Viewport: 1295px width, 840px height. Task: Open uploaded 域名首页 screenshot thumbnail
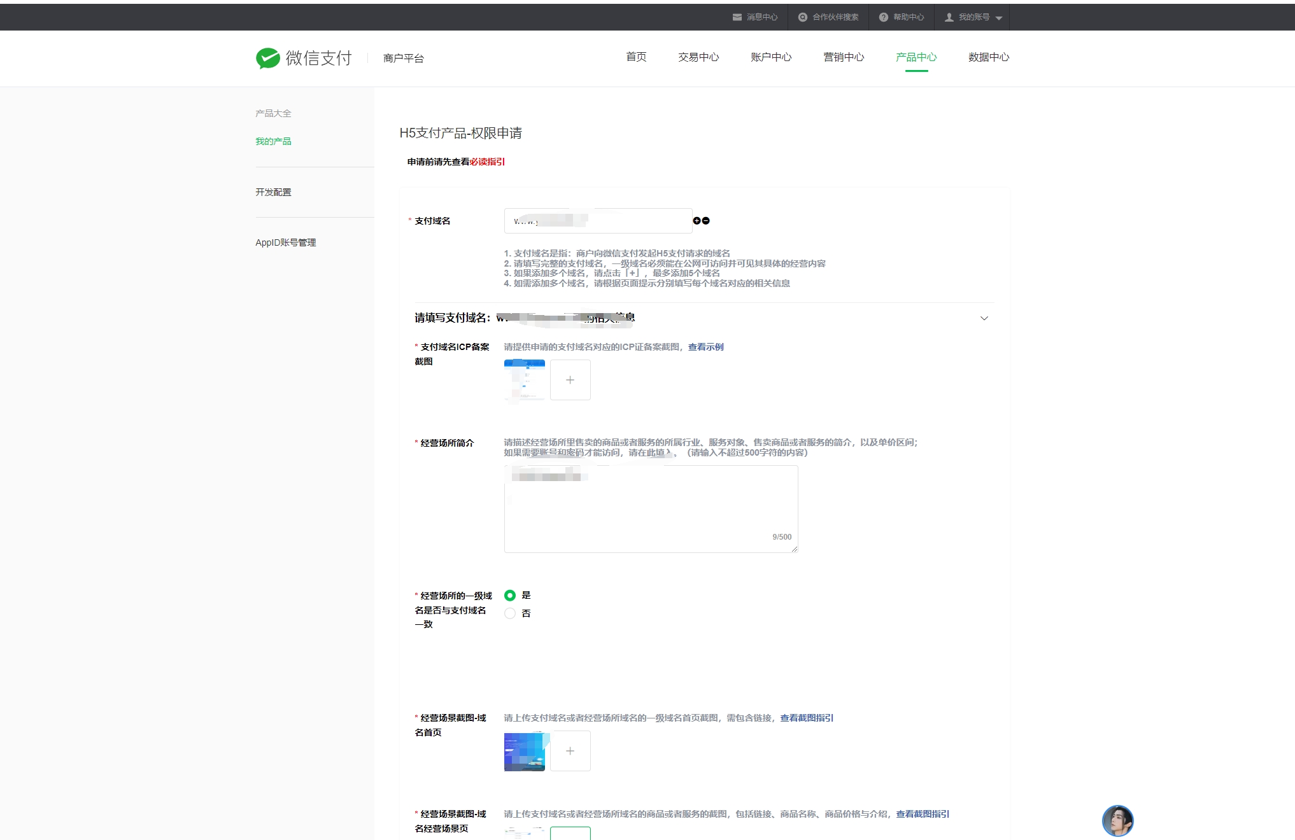[524, 751]
